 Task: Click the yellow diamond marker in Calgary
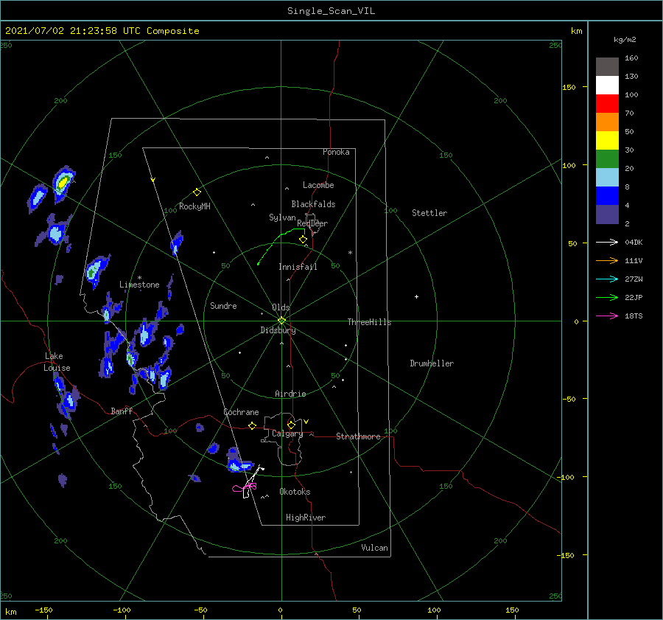[291, 425]
